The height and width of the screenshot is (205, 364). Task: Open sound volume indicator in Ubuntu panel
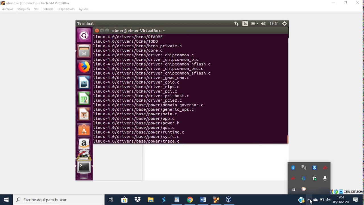pos(263,24)
